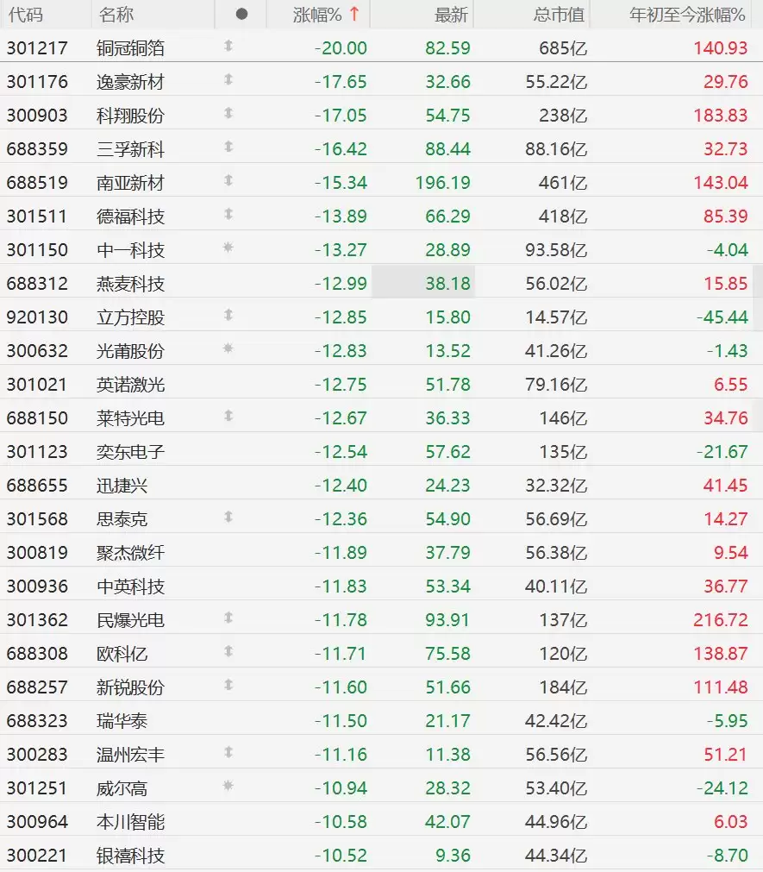This screenshot has width=763, height=872.
Task: Click market cap 685亿
Action: click(564, 48)
